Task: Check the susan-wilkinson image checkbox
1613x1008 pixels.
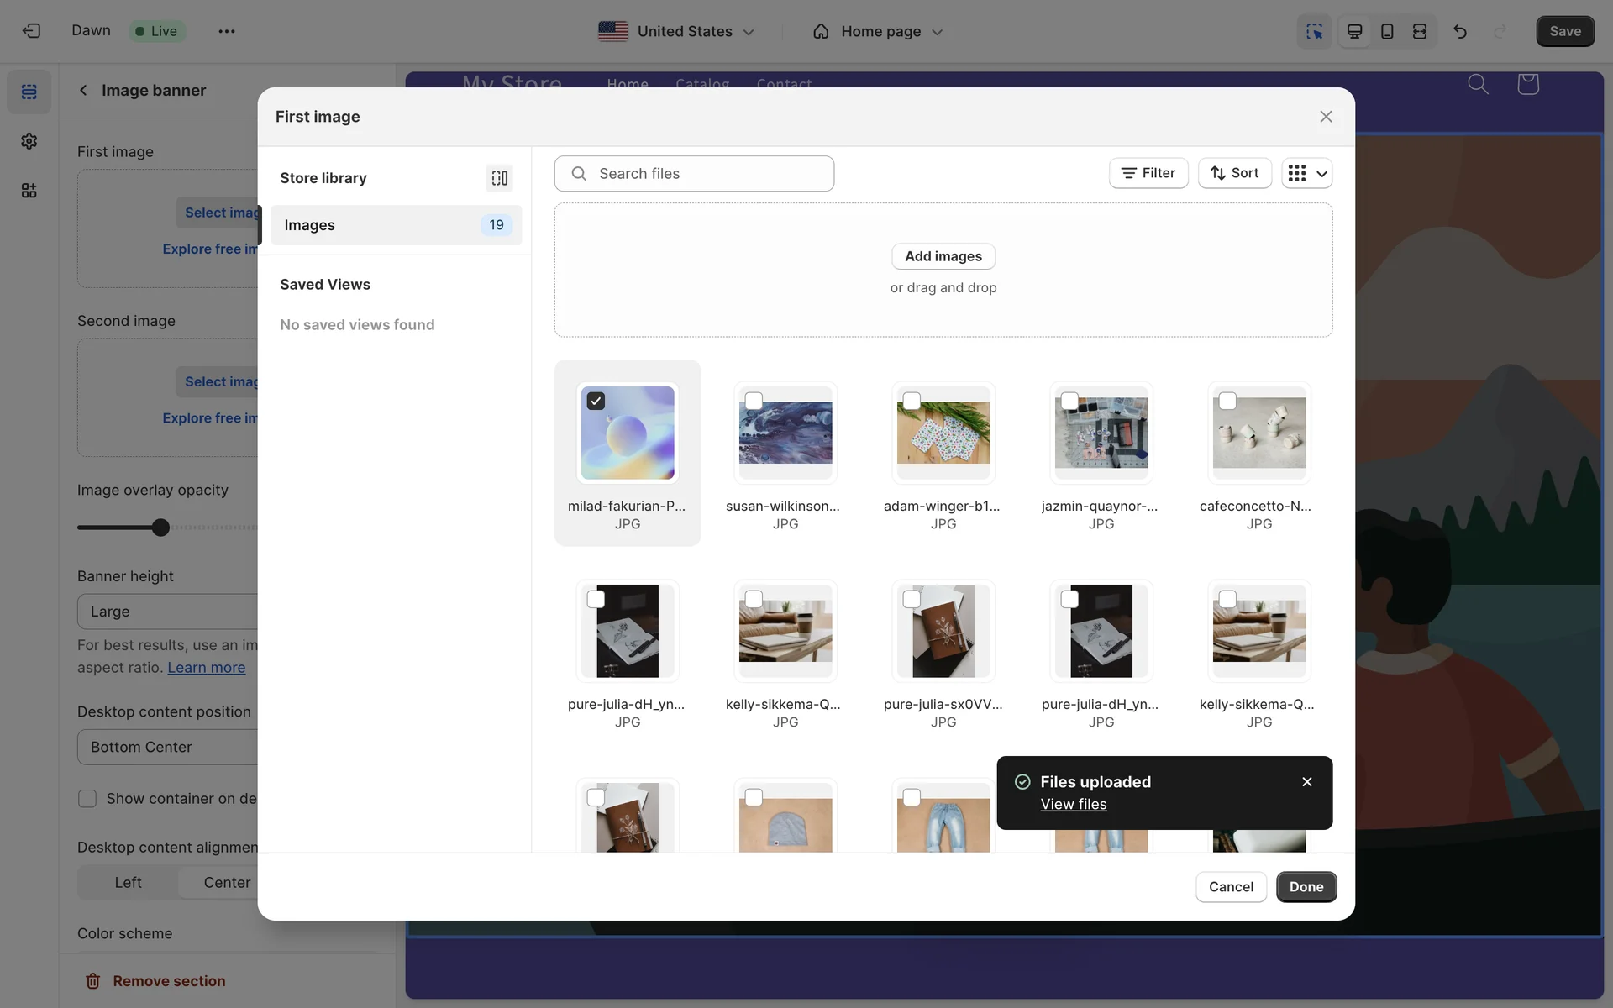Action: [x=754, y=402]
